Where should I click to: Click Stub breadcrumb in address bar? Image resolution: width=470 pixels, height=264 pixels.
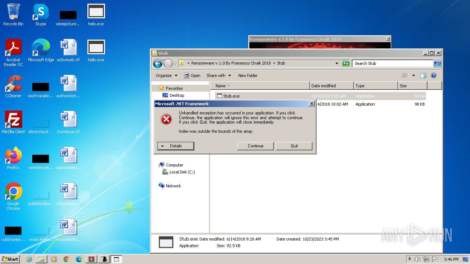[281, 63]
